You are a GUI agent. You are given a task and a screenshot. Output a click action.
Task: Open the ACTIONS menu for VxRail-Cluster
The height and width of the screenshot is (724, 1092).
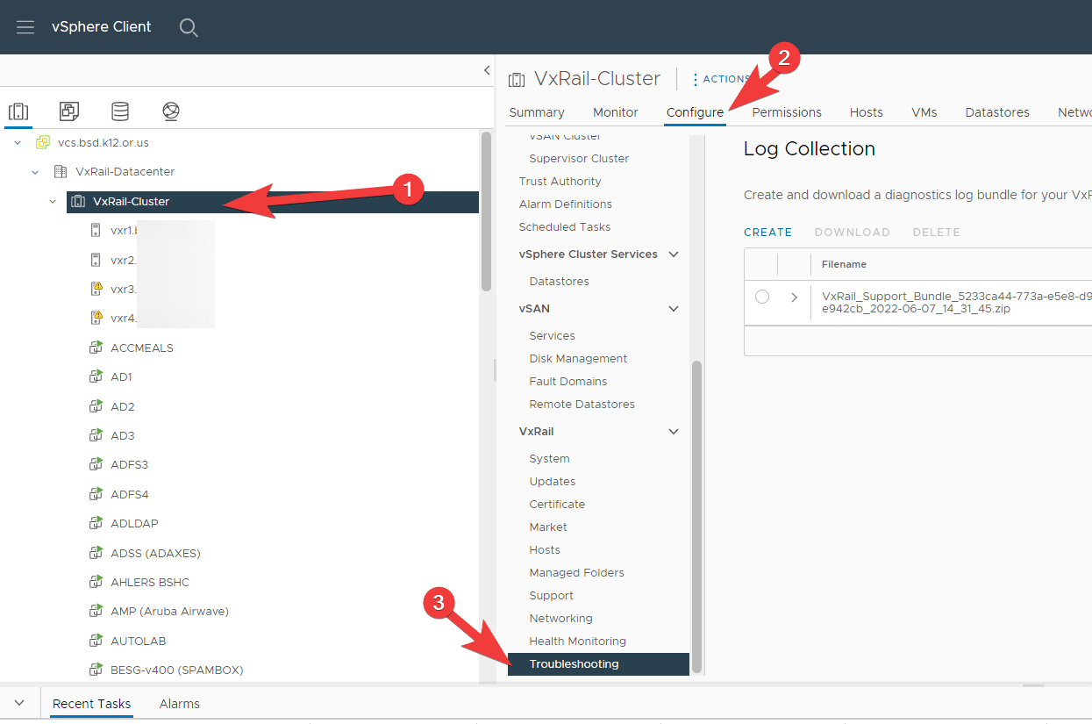[x=721, y=78]
